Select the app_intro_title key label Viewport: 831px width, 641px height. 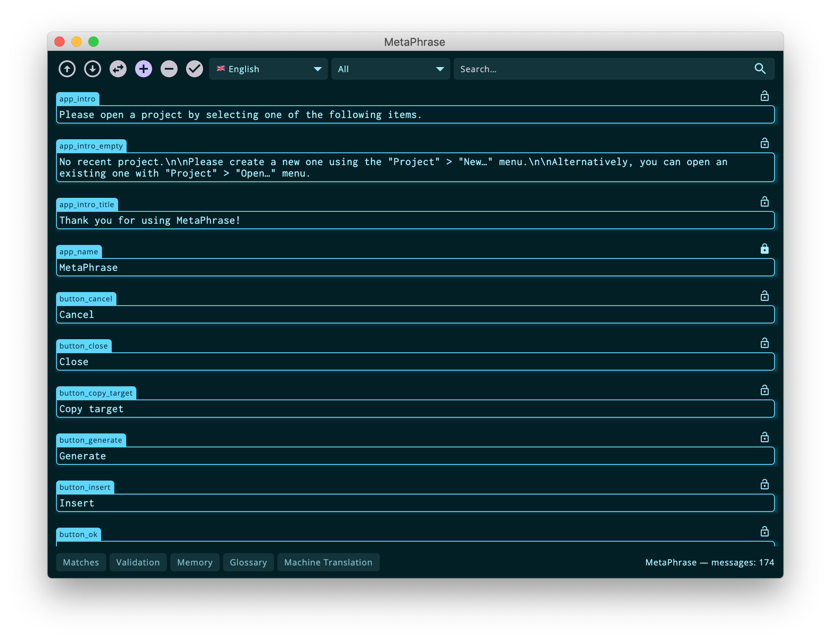point(87,205)
